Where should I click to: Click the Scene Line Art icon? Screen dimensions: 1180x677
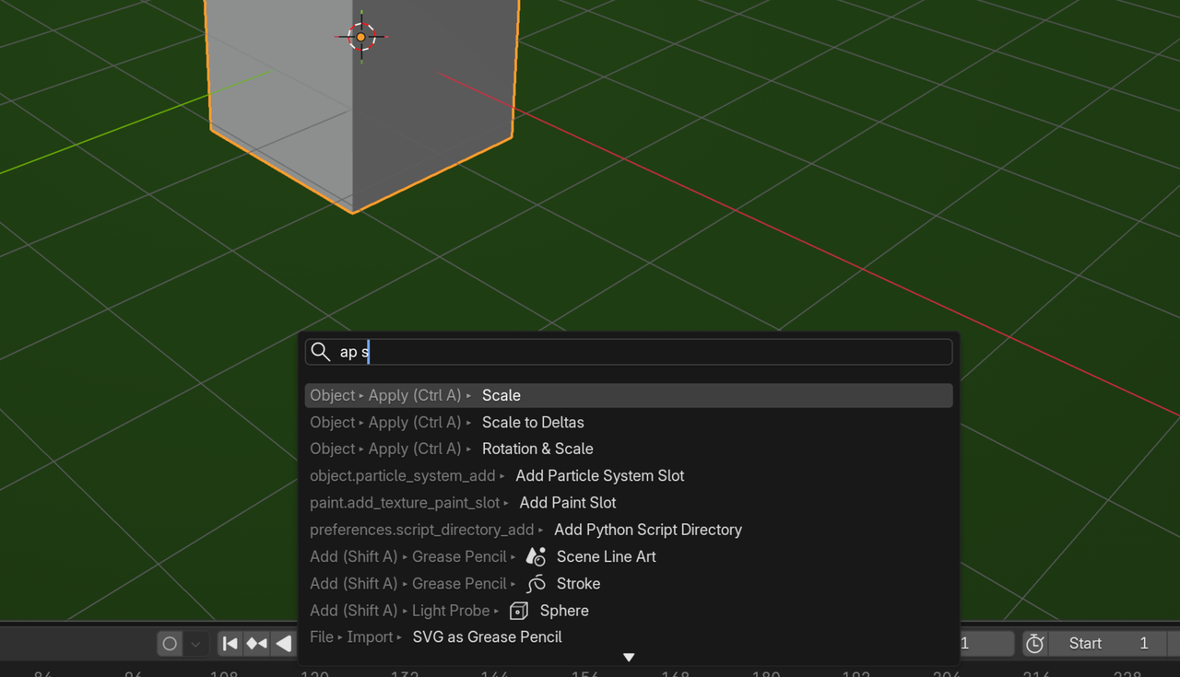point(536,556)
